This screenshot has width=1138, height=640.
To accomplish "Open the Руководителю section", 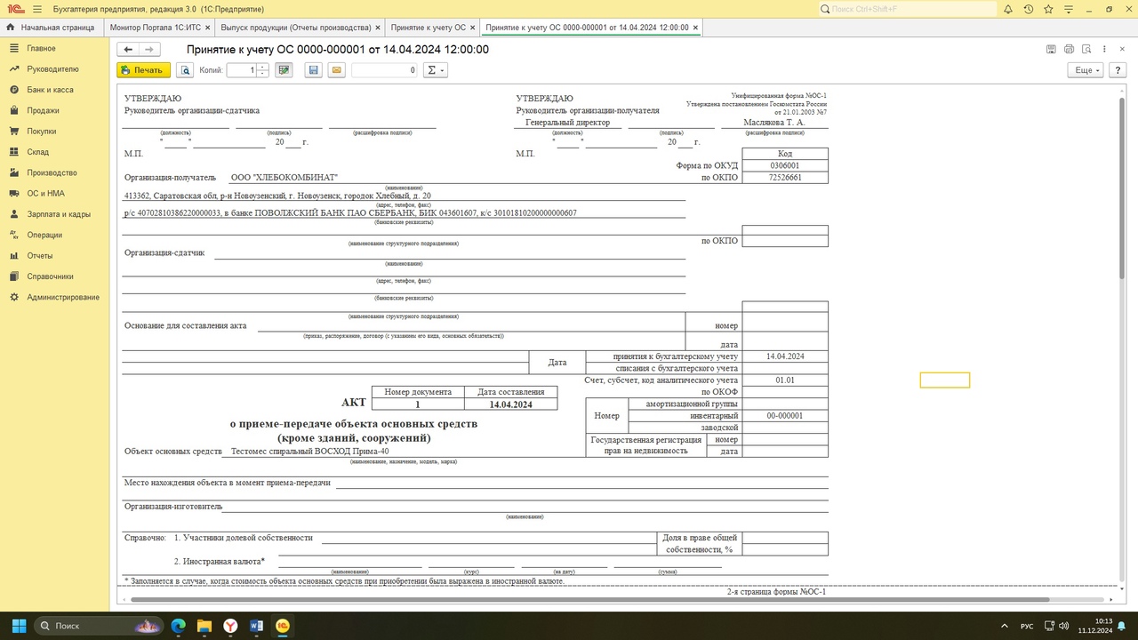I will [54, 69].
